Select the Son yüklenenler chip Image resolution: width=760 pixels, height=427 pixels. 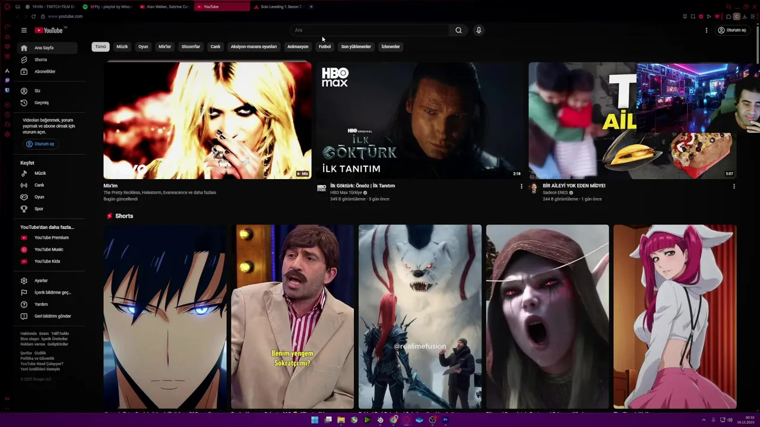coord(356,47)
